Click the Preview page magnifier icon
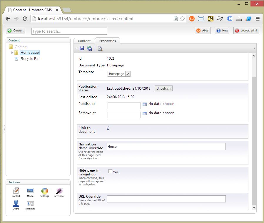This screenshot has height=223, width=264. (x=100, y=49)
